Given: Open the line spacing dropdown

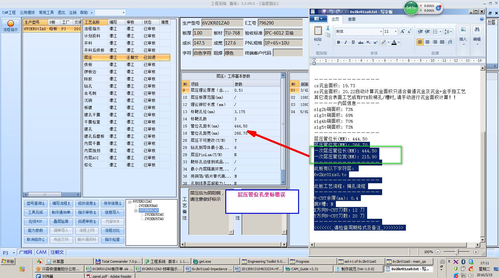Looking at the screenshot, I should tap(452, 32).
